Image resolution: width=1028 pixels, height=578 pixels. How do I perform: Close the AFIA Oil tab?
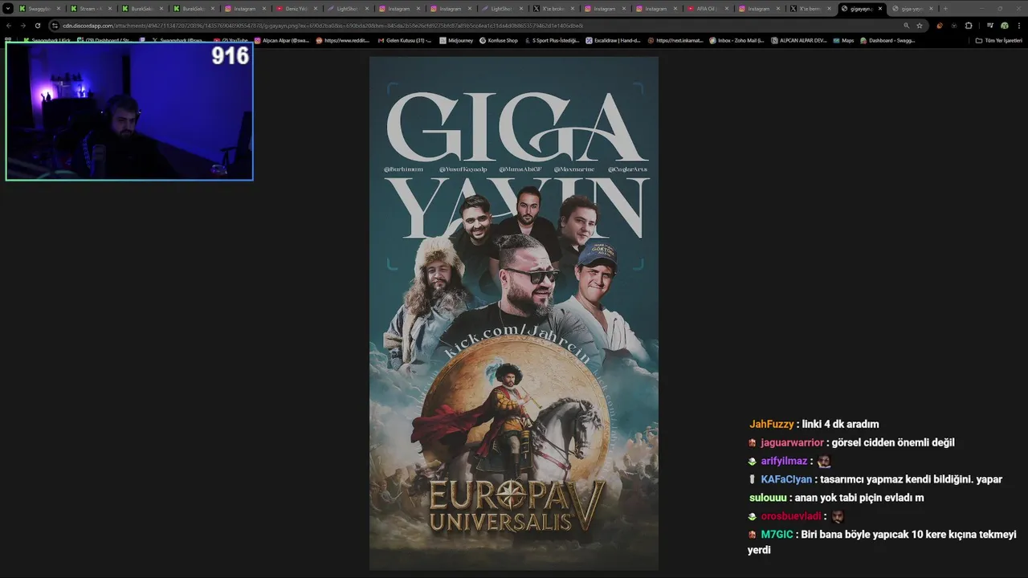pyautogui.click(x=727, y=8)
